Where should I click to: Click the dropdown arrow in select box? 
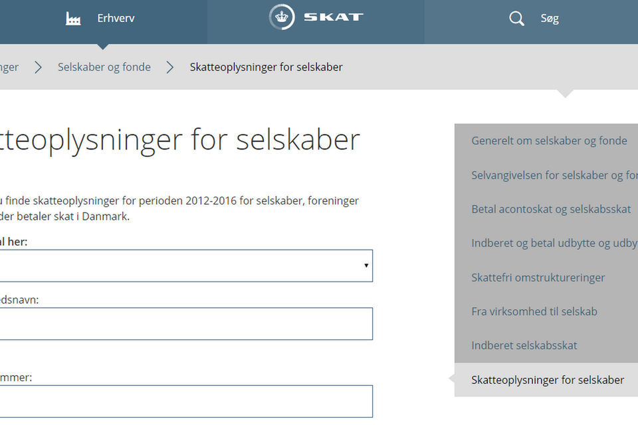(366, 266)
